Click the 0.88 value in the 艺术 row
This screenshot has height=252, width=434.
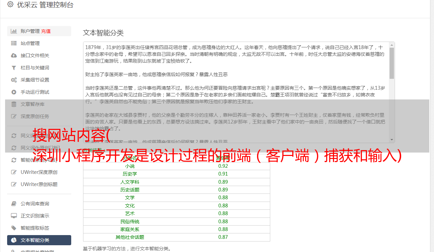[x=223, y=213]
